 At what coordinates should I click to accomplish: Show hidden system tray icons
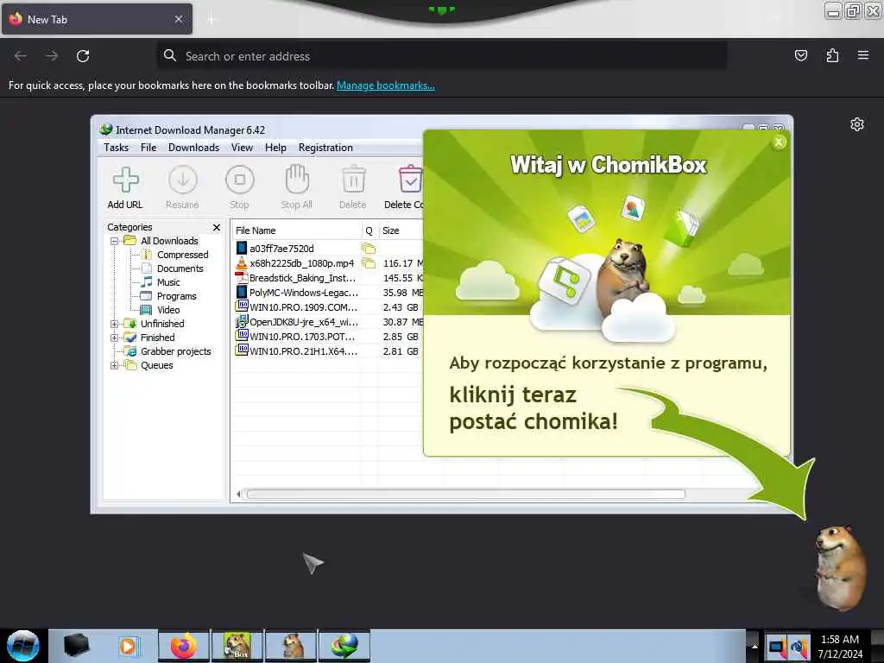click(x=755, y=646)
